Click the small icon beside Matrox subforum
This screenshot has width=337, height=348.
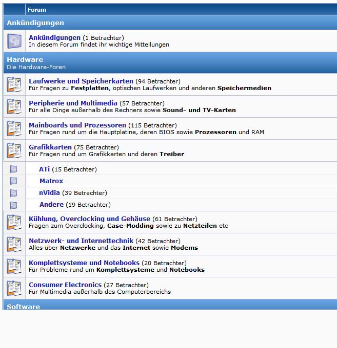[x=13, y=181]
